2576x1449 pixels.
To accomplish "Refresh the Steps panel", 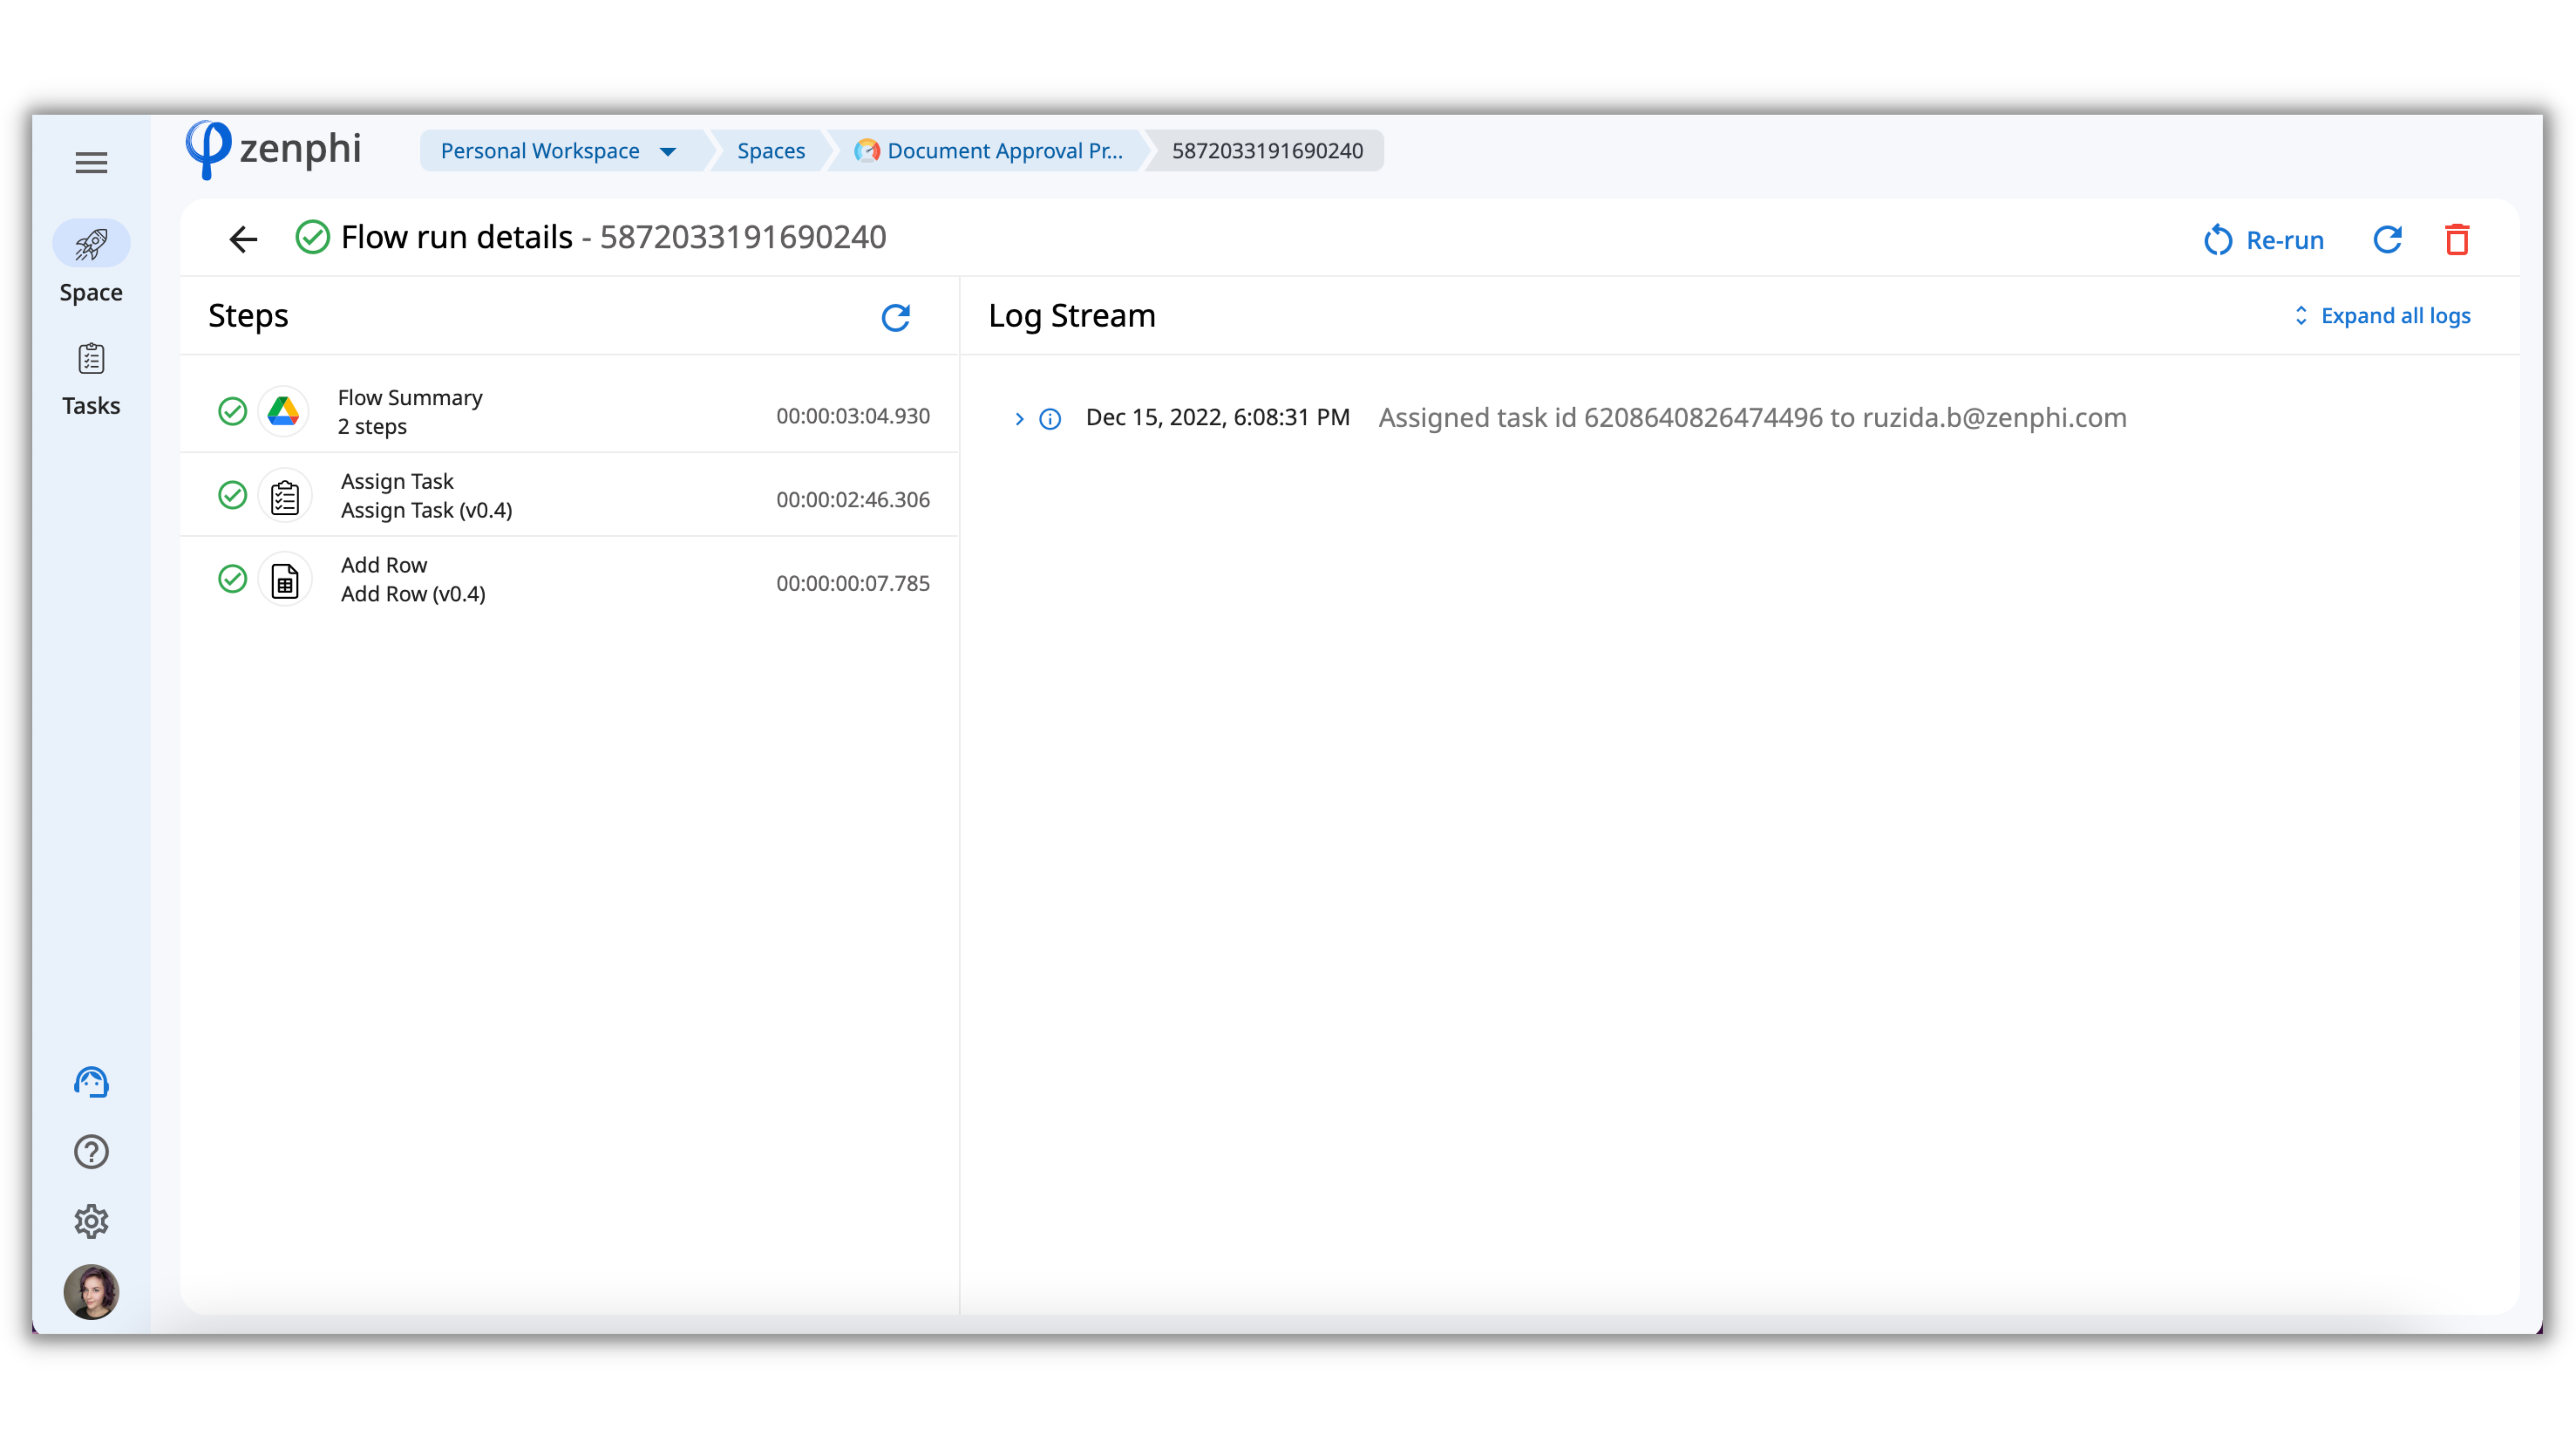I will point(895,318).
